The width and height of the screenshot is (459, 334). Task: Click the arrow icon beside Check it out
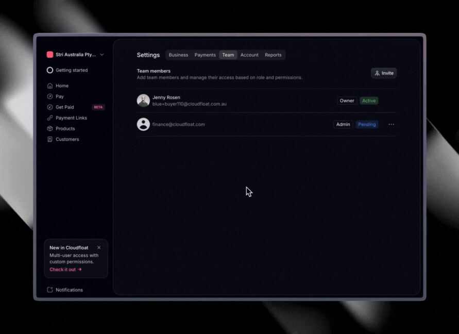tap(80, 269)
